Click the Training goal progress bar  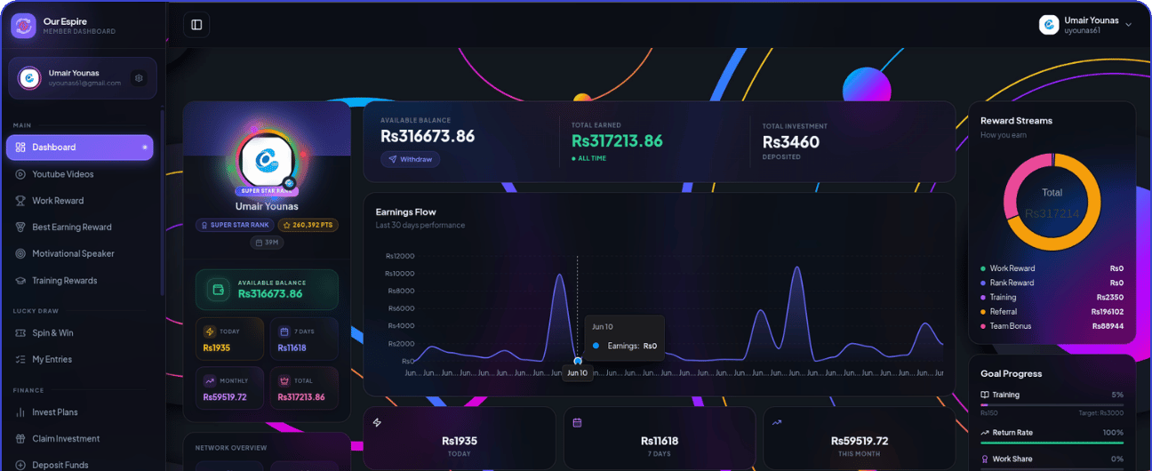(x=1052, y=404)
